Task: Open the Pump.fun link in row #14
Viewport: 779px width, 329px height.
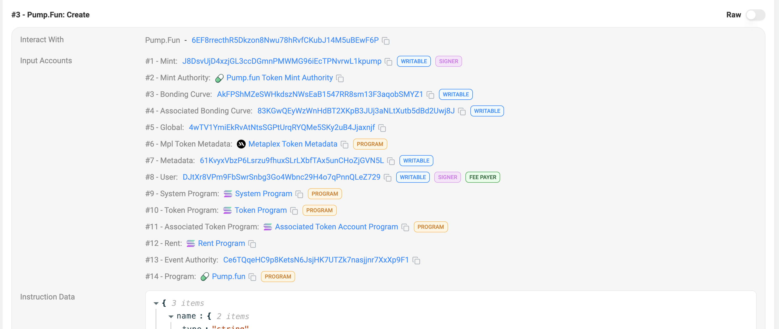Action: (228, 276)
